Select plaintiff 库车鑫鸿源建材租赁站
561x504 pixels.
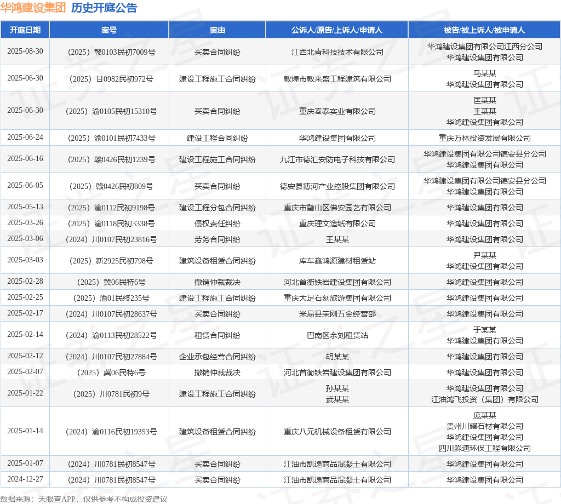[337, 261]
